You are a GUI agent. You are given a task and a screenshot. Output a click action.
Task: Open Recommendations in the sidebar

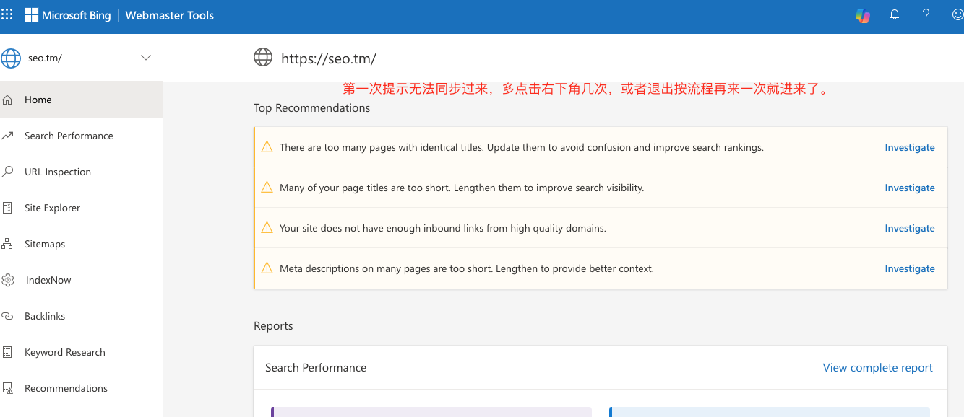tap(66, 388)
